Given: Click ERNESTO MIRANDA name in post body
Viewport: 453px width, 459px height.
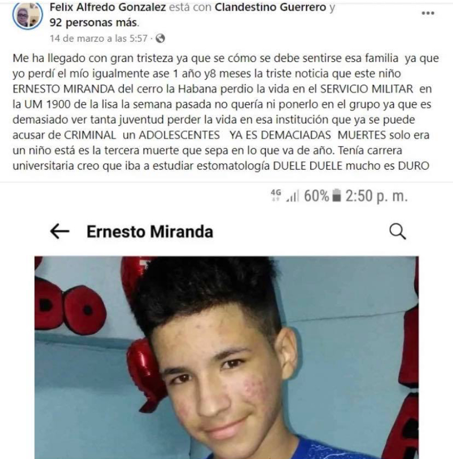Looking at the screenshot, I should click(63, 88).
